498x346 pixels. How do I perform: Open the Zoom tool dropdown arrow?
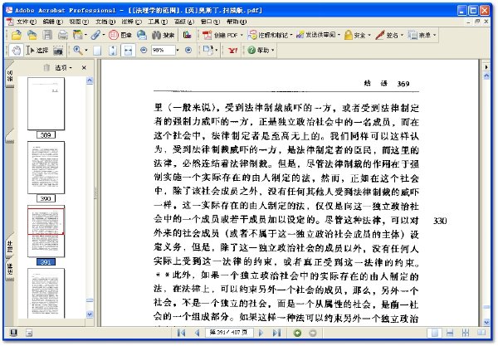(x=86, y=50)
